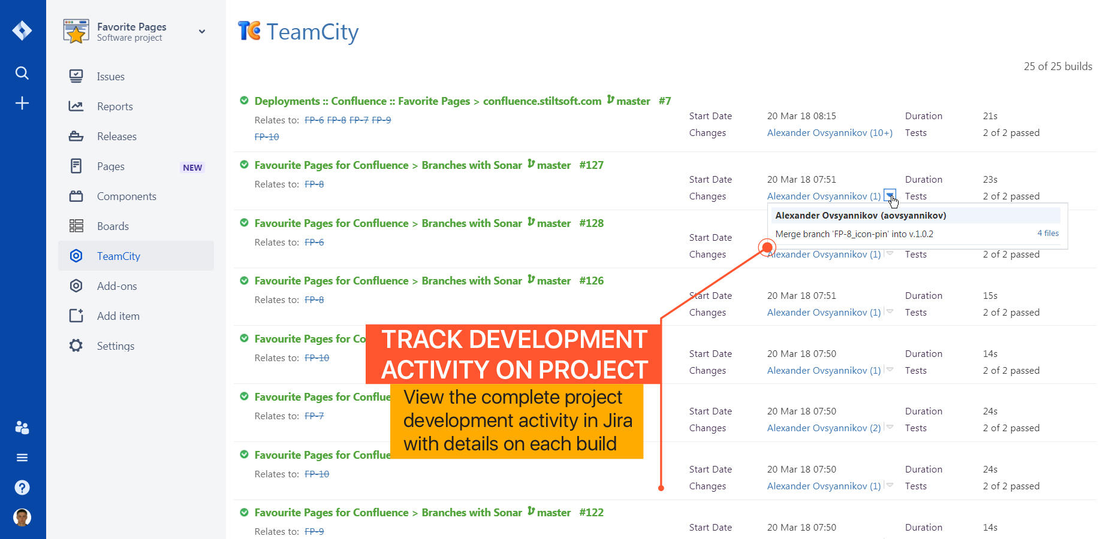
Task: Click green success icon of build #122
Action: pos(244,512)
